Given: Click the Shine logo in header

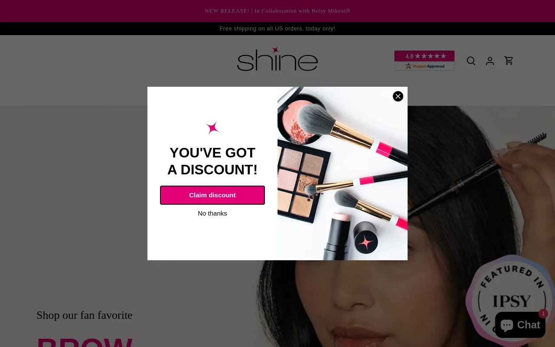Looking at the screenshot, I should click(x=277, y=59).
